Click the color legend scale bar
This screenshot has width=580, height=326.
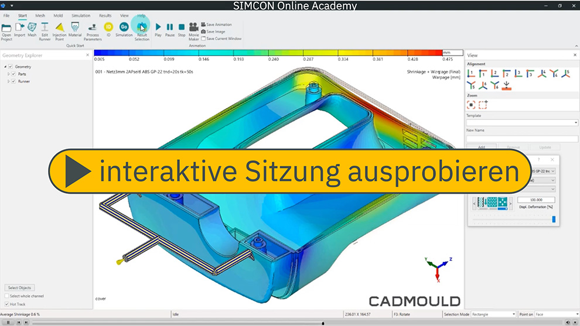(x=268, y=53)
